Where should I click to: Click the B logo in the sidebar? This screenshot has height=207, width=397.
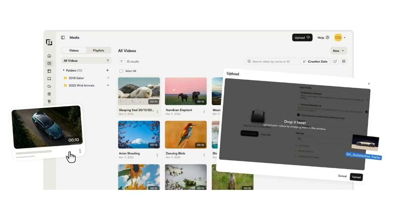[49, 42]
